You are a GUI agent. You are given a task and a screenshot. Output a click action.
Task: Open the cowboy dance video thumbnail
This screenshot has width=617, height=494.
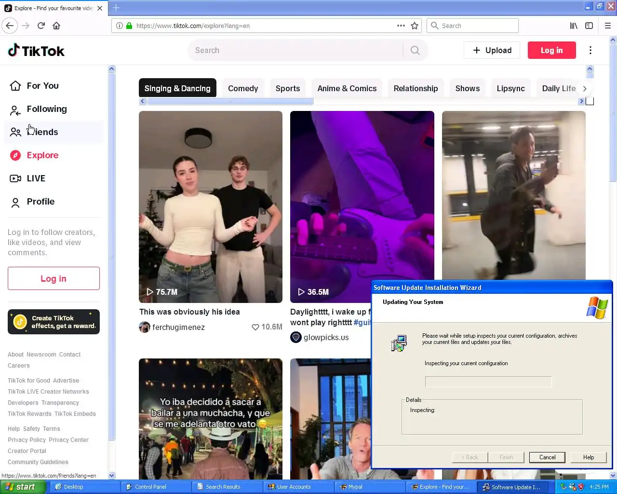pos(211,419)
